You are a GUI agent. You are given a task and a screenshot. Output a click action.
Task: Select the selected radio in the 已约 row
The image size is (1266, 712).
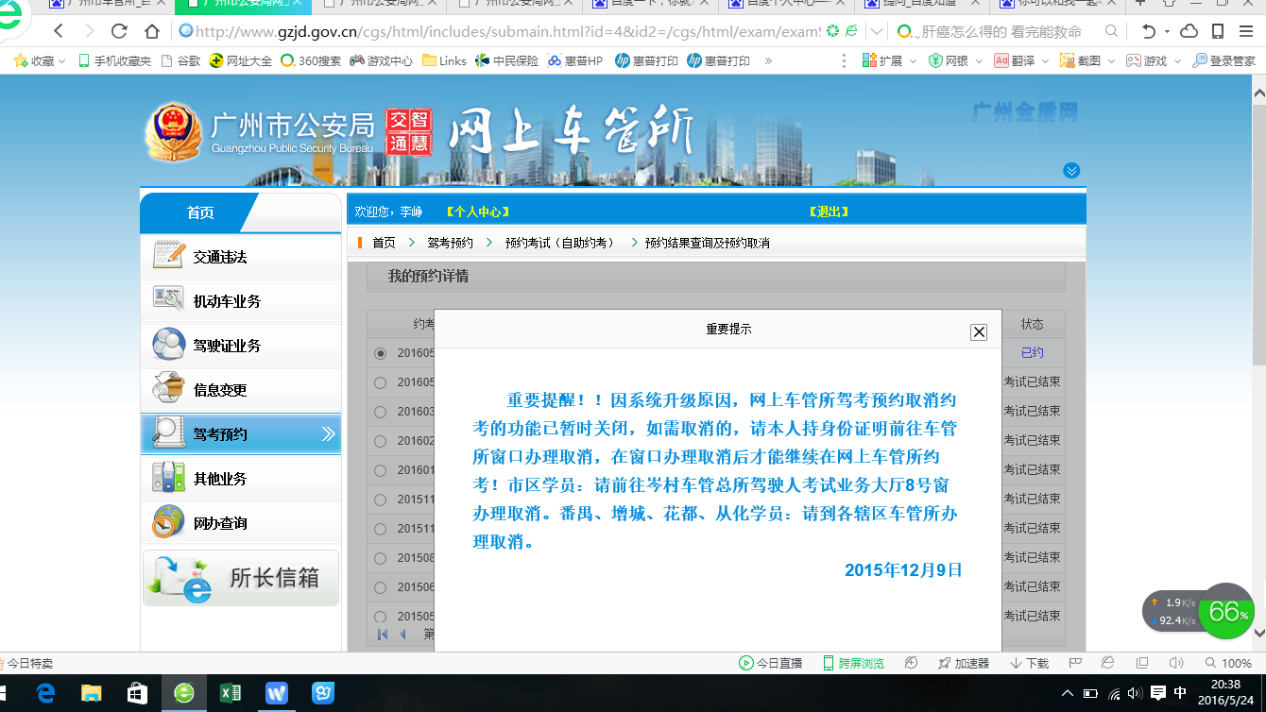click(x=381, y=353)
